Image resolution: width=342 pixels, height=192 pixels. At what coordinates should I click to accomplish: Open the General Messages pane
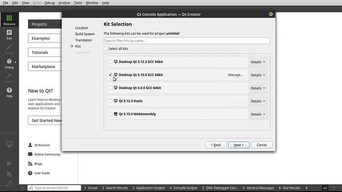(x=259, y=188)
